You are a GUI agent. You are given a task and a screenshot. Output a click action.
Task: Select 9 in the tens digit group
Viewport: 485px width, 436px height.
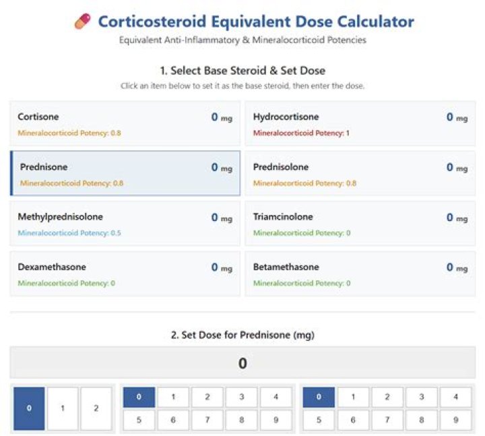pos(276,420)
